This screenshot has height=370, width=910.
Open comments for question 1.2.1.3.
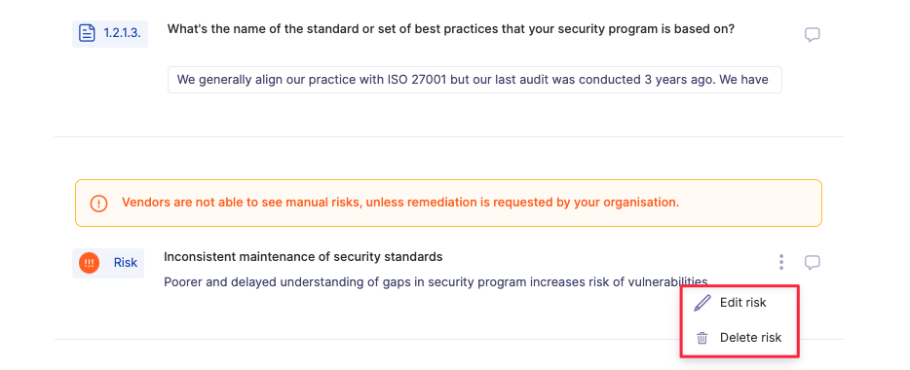coord(812,35)
